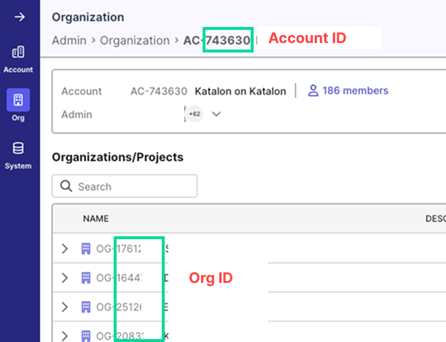The width and height of the screenshot is (446, 342).
Task: Click the Organization breadcrumb link
Action: click(x=135, y=40)
